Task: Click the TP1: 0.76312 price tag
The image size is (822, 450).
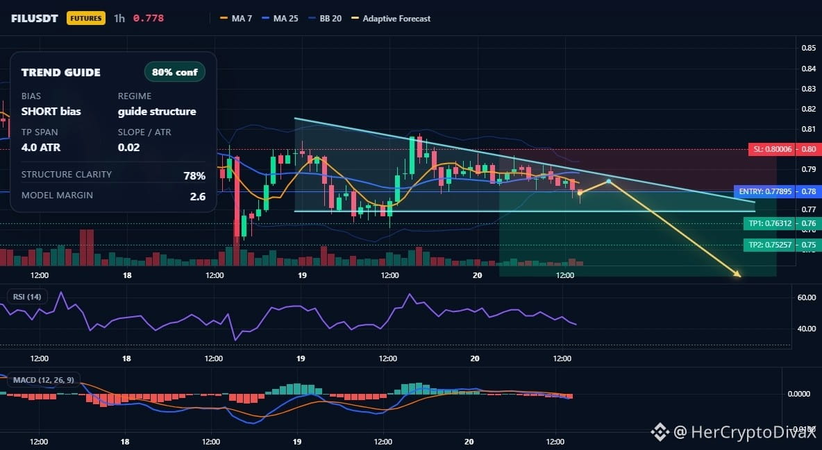Action: (x=769, y=224)
